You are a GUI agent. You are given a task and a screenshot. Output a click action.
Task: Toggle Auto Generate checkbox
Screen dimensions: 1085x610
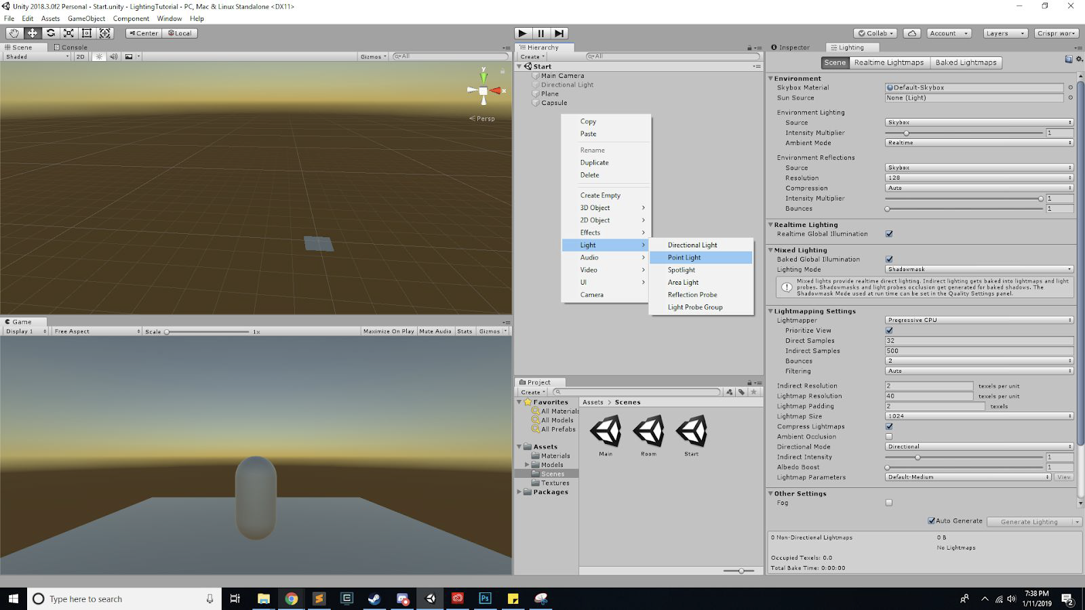coord(932,521)
